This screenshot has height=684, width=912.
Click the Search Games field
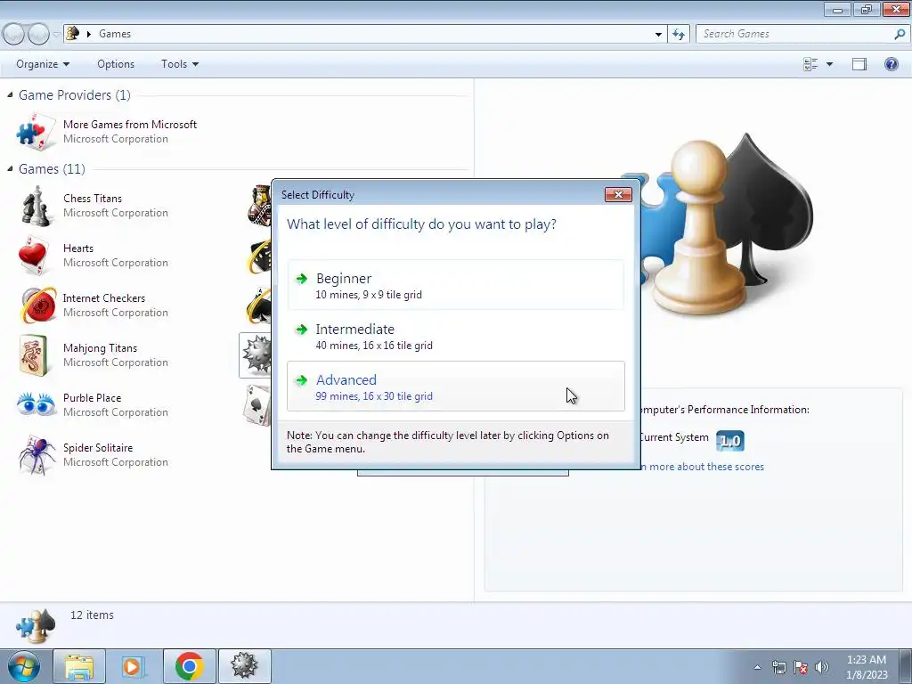point(795,34)
